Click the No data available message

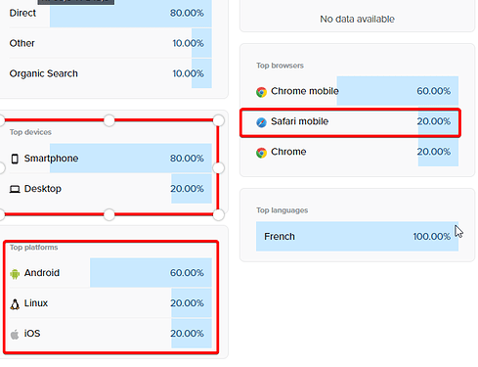click(357, 19)
